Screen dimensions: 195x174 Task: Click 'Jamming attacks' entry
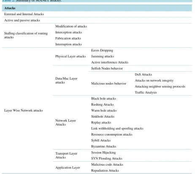coord(103,56)
